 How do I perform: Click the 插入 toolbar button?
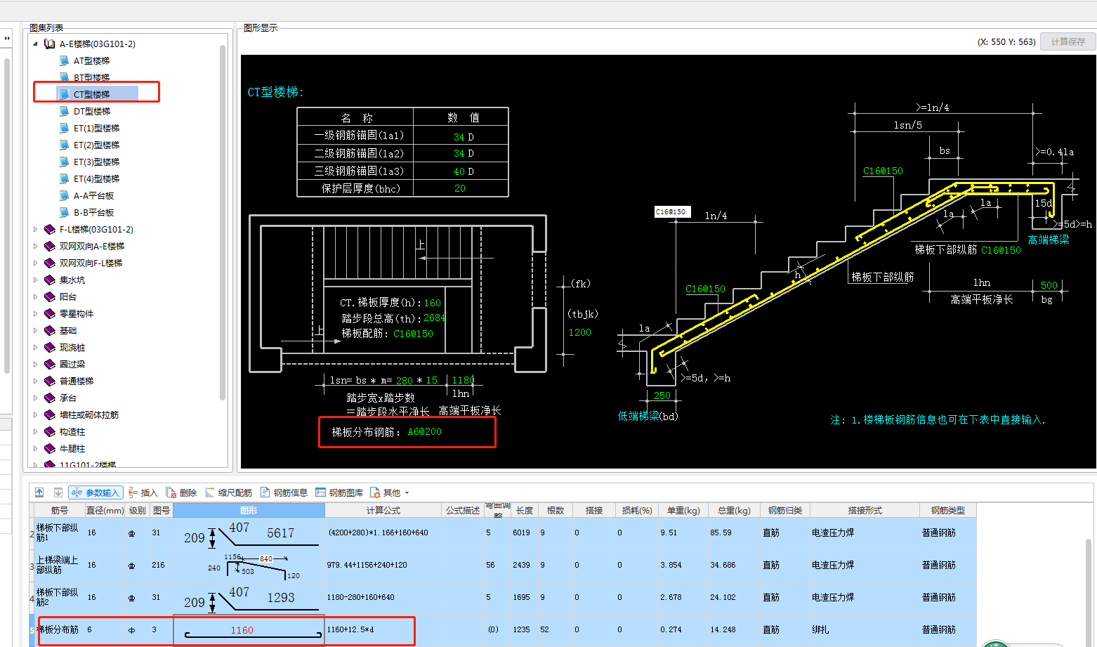pyautogui.click(x=143, y=492)
